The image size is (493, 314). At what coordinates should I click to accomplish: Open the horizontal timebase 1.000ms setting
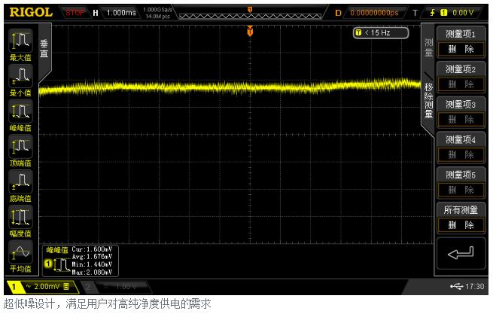tap(118, 12)
